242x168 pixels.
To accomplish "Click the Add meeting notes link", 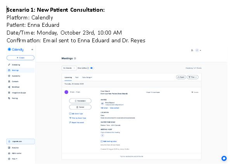I will pyautogui.click(x=109, y=141).
